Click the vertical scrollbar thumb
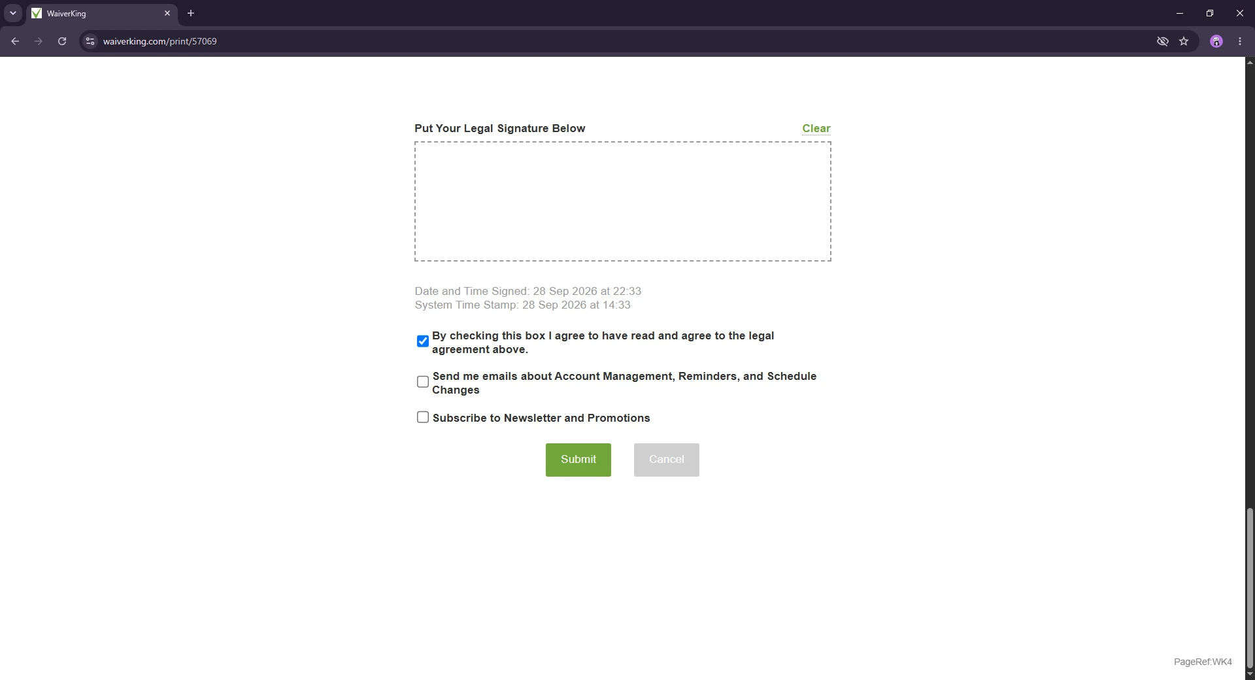This screenshot has height=680, width=1255. tap(1250, 588)
